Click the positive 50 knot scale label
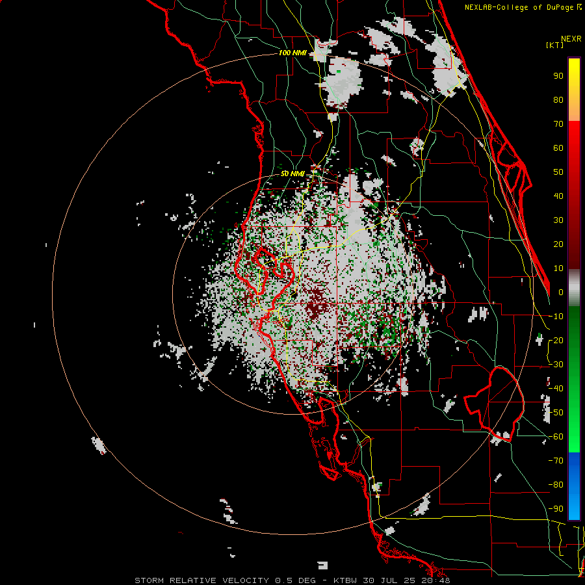This screenshot has width=585, height=585. click(558, 172)
